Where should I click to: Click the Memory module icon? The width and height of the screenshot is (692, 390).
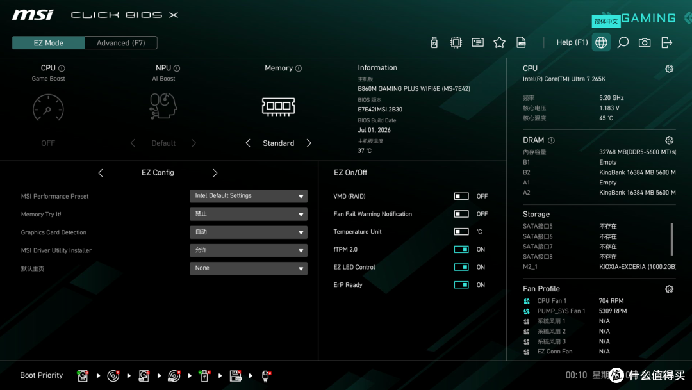(x=279, y=106)
